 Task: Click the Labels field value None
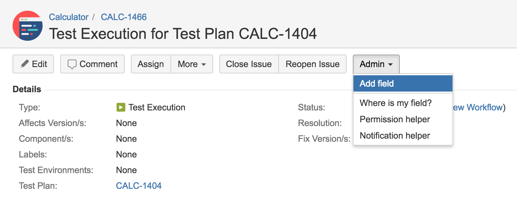click(x=126, y=154)
